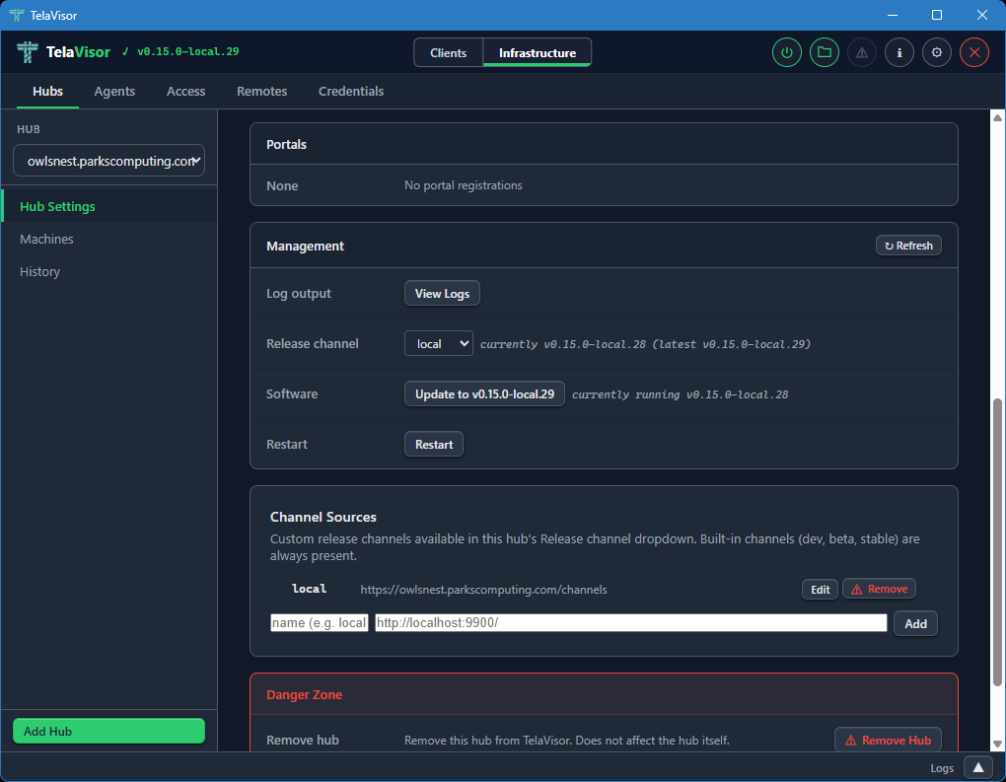Switch to Clients mode
This screenshot has height=782, width=1006.
click(x=448, y=52)
